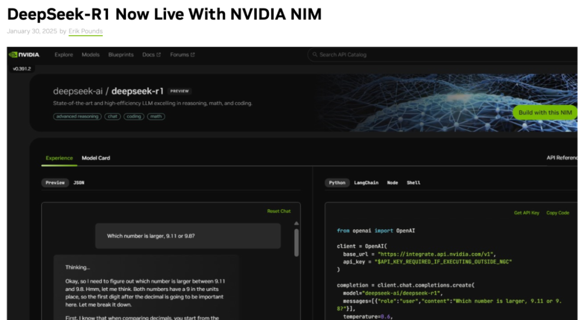Viewport: 584px width, 320px height.
Task: Open the Explore menu item
Action: coord(64,55)
